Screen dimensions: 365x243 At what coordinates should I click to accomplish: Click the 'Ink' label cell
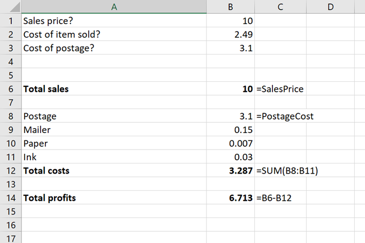point(114,157)
